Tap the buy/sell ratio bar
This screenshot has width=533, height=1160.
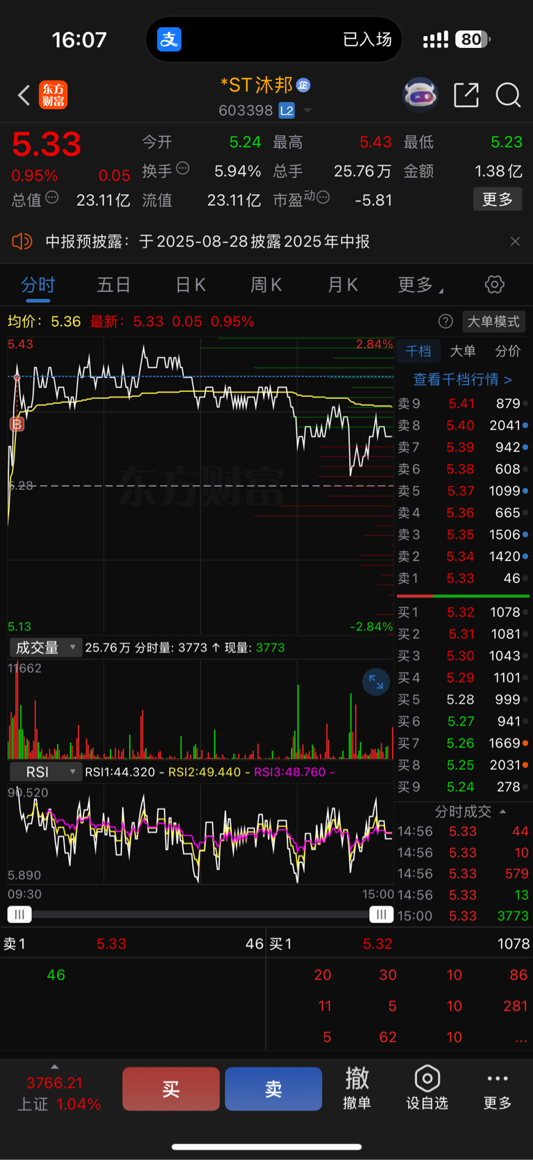click(463, 596)
